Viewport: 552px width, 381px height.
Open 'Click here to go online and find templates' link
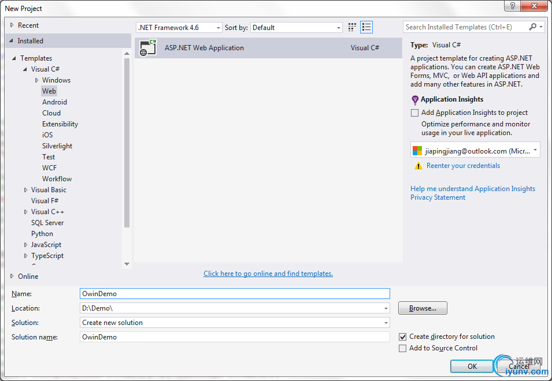pos(268,274)
